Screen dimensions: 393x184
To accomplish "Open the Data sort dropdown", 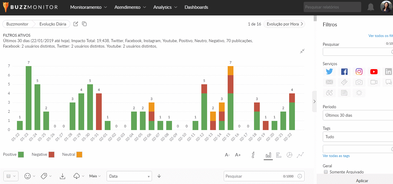I will point(129,176).
